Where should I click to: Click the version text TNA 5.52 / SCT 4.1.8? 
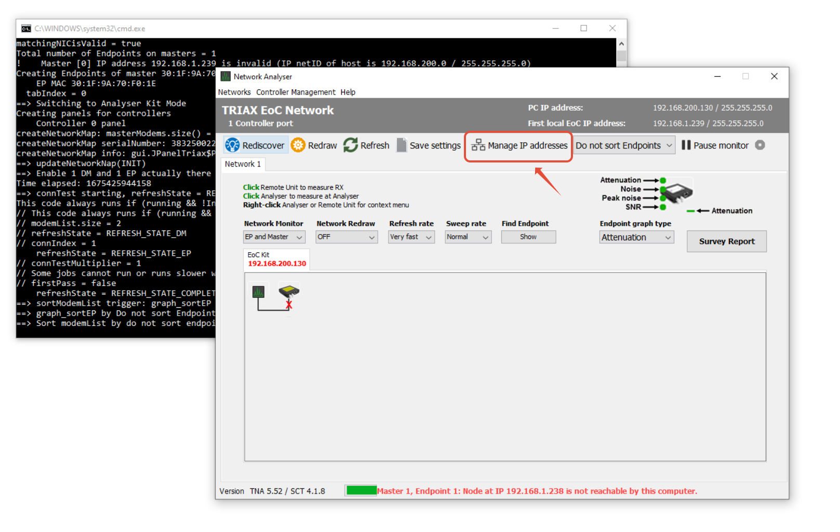coord(287,491)
